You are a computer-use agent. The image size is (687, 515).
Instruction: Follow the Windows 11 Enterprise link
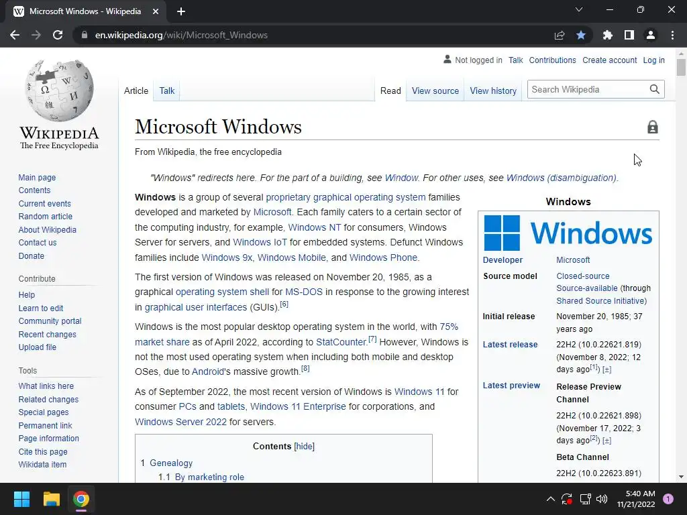click(x=298, y=406)
